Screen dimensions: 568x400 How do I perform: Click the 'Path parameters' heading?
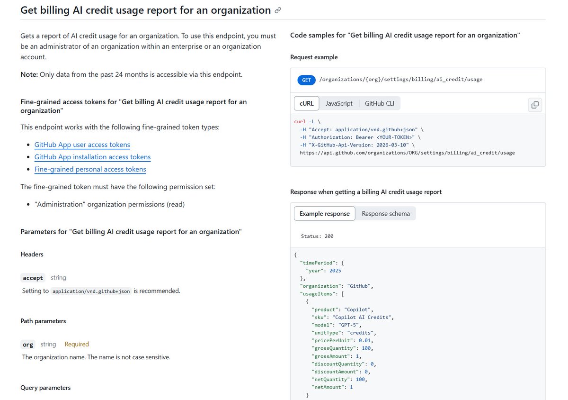pos(43,321)
